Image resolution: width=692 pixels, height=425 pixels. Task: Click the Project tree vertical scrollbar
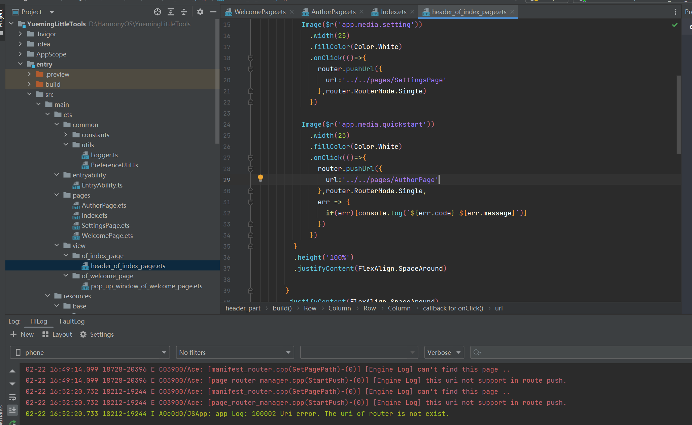pos(217,81)
